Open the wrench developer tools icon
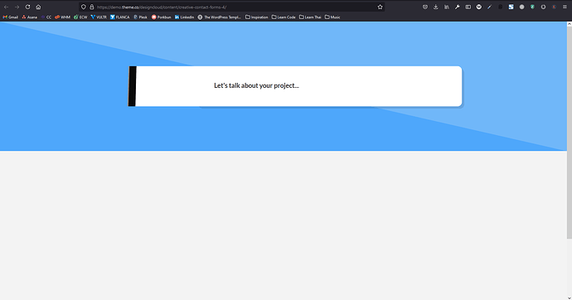 (x=458, y=7)
